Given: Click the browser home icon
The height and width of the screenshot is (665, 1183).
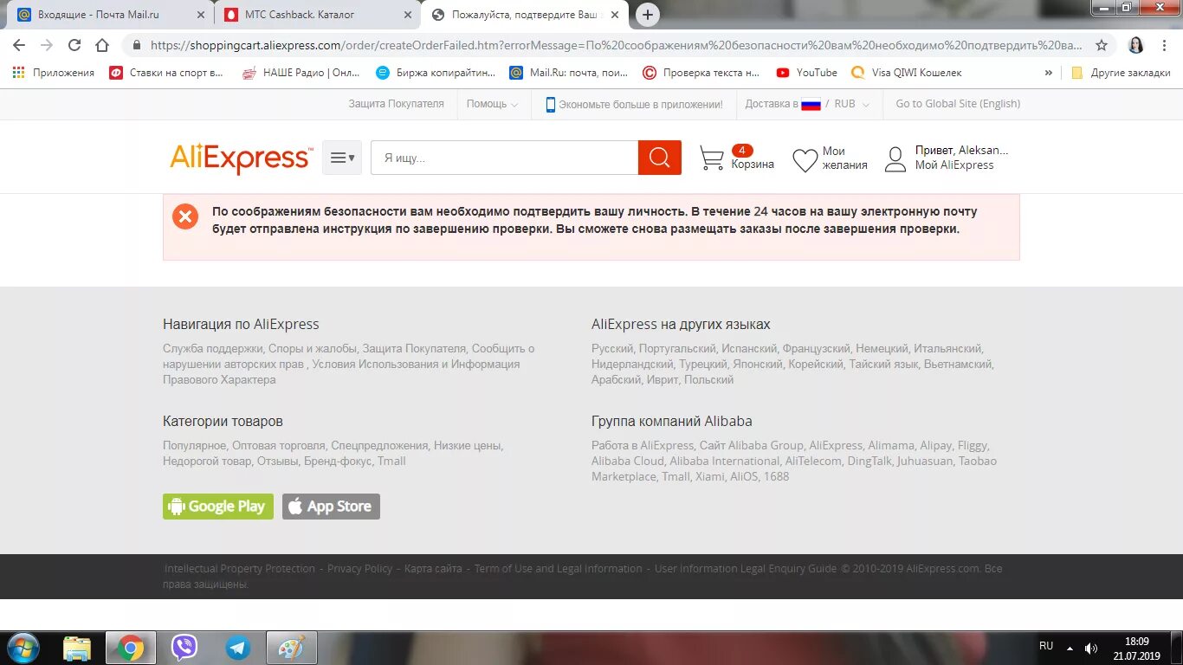Looking at the screenshot, I should [102, 45].
